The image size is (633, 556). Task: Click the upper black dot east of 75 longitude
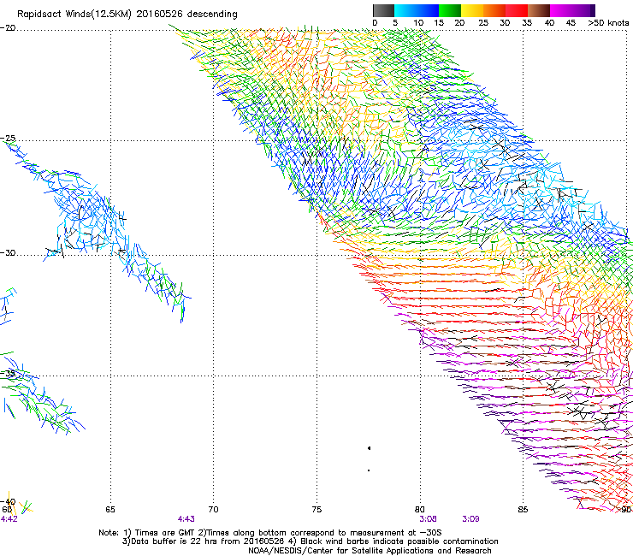(x=369, y=448)
